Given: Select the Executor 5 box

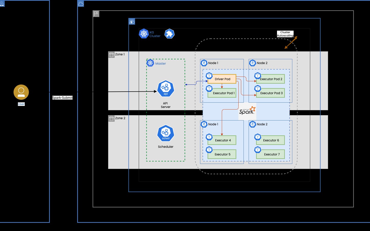Looking at the screenshot, I should (222, 154).
